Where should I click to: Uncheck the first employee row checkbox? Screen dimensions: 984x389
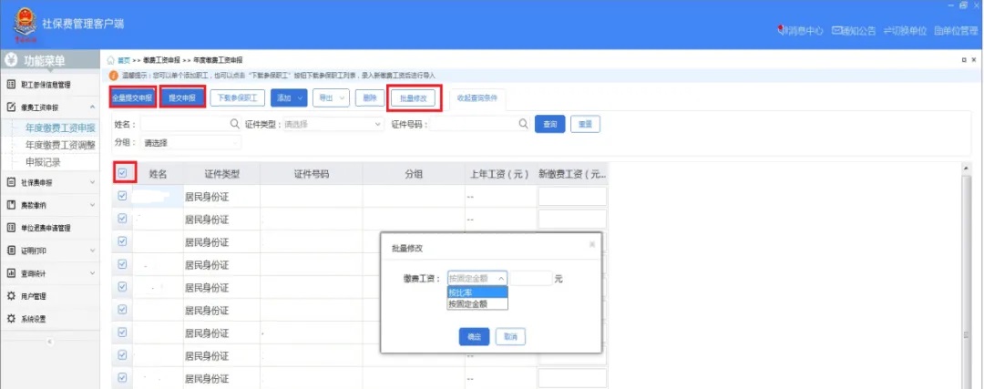pyautogui.click(x=123, y=195)
